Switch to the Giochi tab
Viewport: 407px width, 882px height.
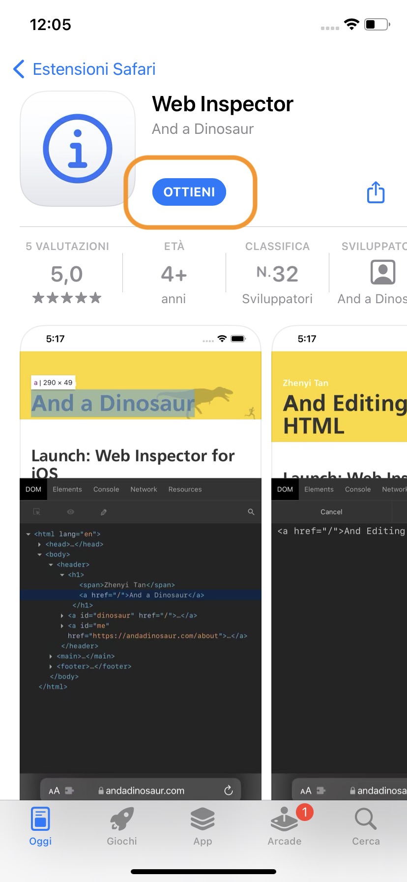click(x=122, y=827)
